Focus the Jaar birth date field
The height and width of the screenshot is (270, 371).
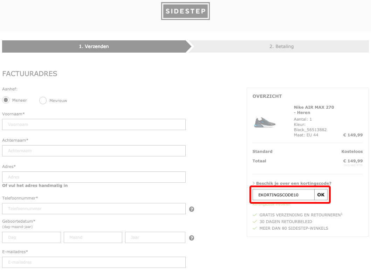[155, 237]
